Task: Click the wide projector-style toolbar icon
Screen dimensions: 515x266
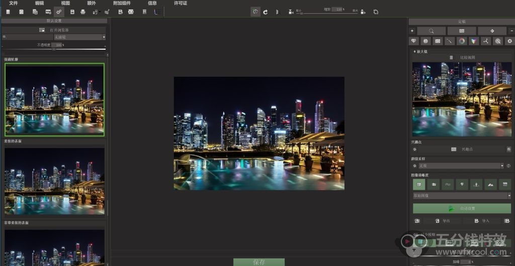Action: [131, 12]
